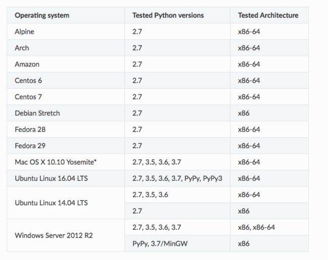
Task: Click 'x86-64' in the Centos 6 row
Action: tap(249, 81)
